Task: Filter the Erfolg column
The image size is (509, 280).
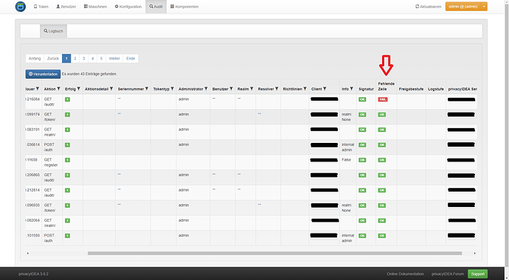Action: [78, 89]
